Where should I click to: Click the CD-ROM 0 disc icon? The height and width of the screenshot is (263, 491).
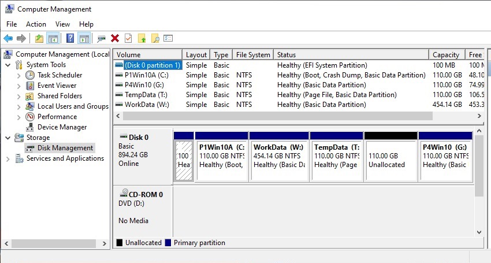124,192
